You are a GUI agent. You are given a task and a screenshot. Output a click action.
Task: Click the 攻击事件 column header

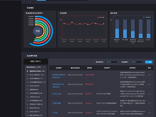point(59,68)
